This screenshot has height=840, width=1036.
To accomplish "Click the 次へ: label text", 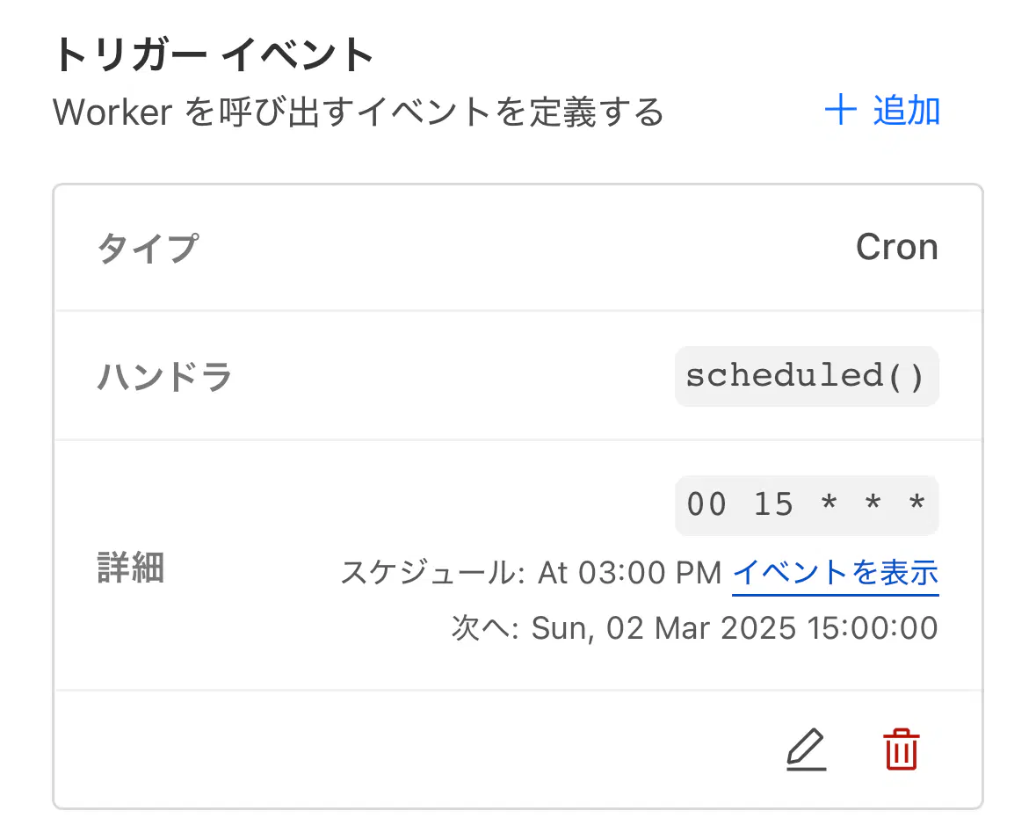I will coord(485,628).
